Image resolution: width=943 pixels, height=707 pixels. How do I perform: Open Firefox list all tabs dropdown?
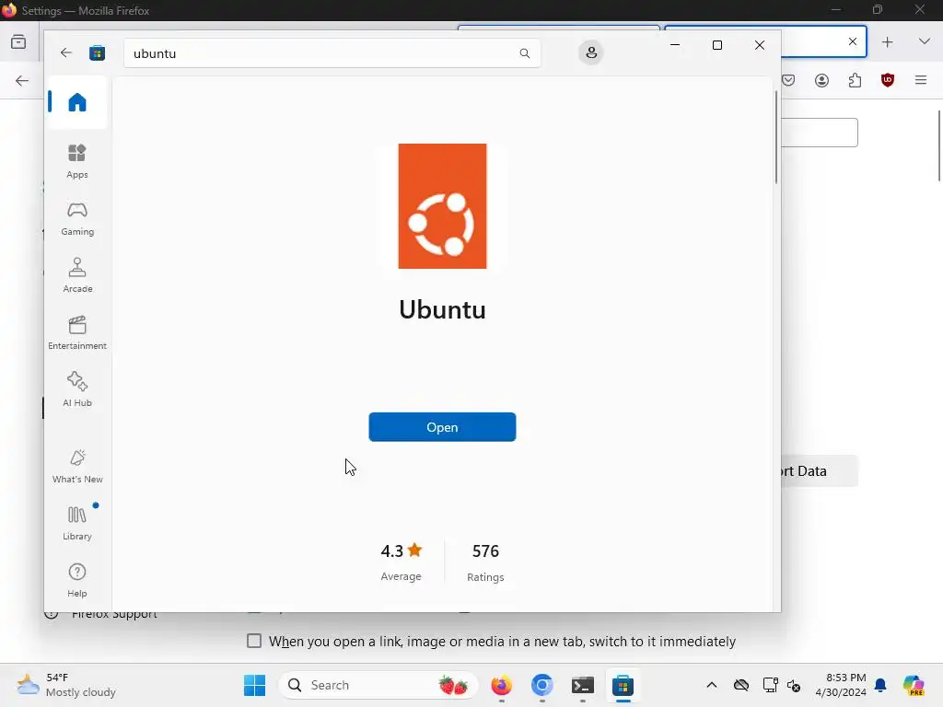[925, 41]
